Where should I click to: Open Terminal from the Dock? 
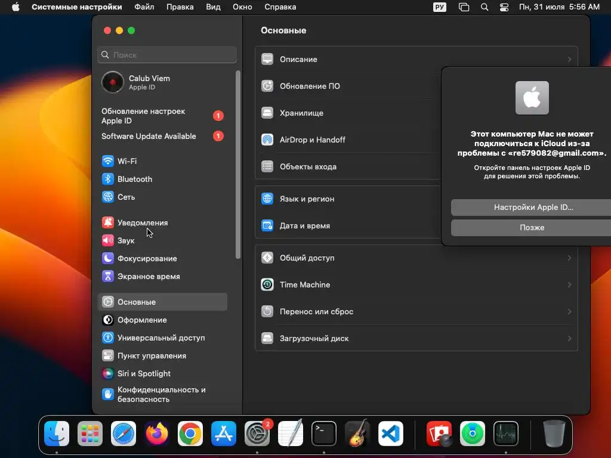tap(324, 434)
